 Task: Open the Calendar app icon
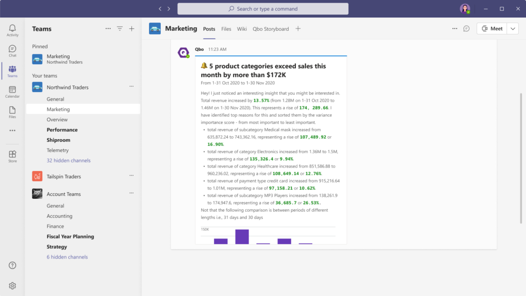pyautogui.click(x=12, y=92)
